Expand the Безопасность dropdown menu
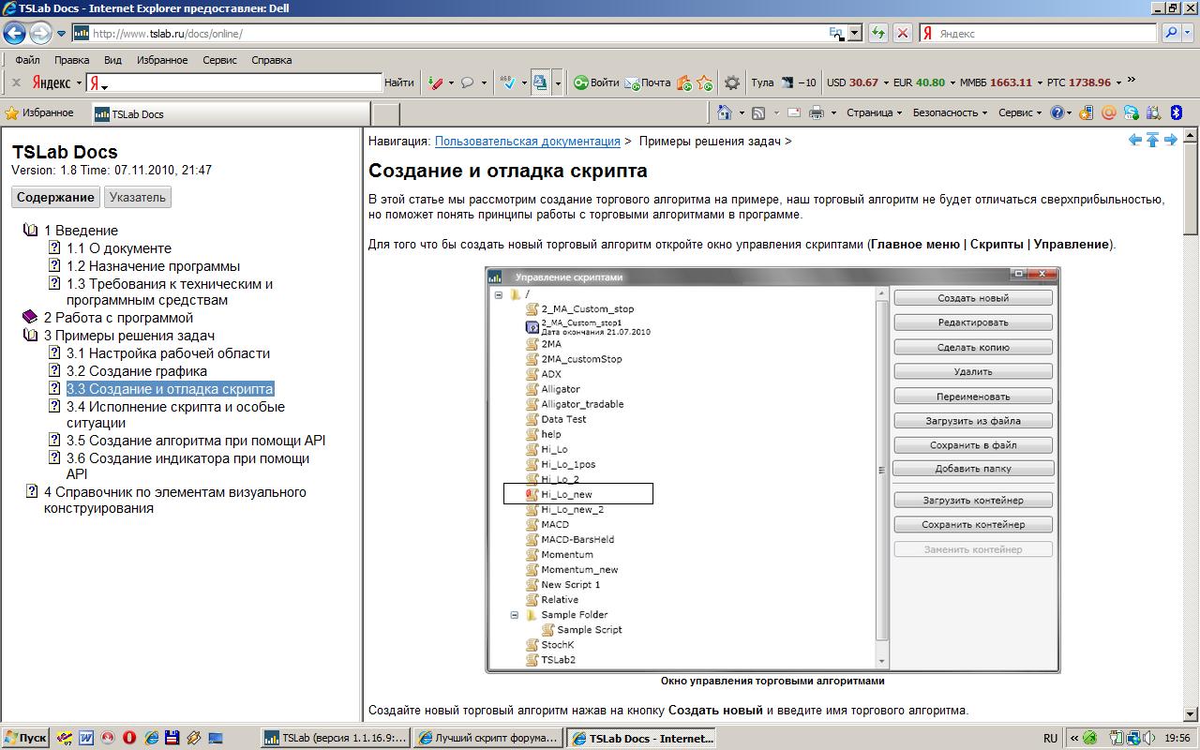 pos(949,112)
